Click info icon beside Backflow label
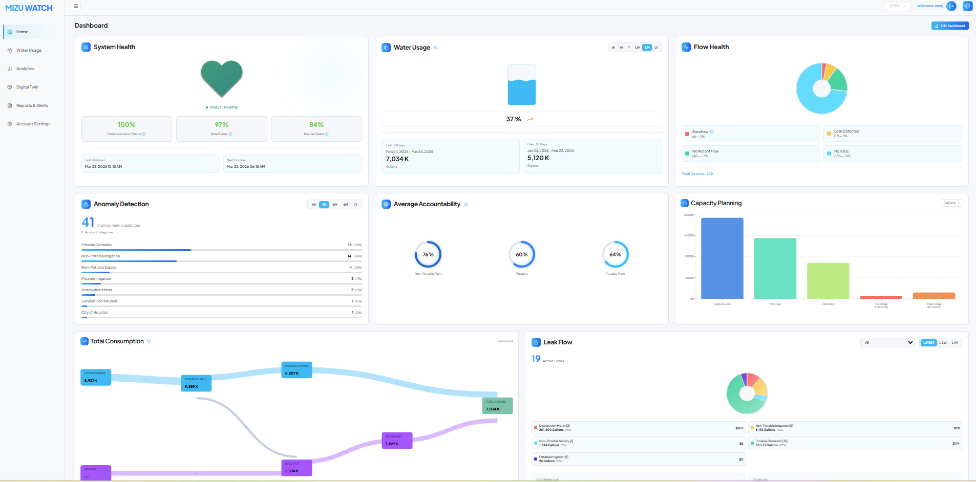This screenshot has width=976, height=482. pyautogui.click(x=712, y=132)
